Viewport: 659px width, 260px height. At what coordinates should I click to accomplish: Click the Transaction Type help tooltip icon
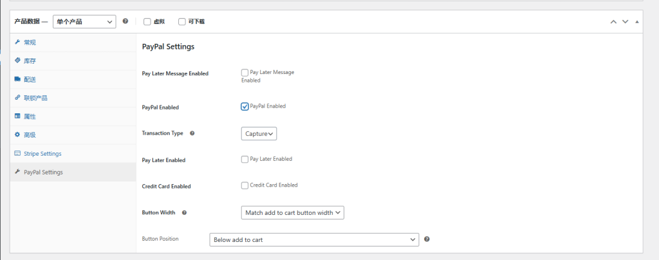(192, 133)
